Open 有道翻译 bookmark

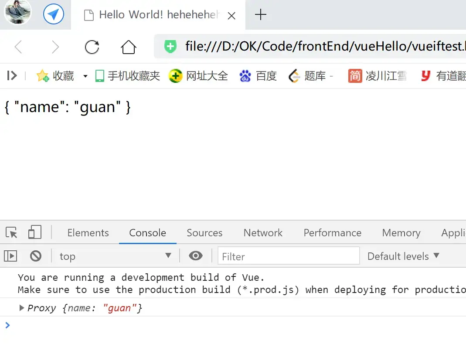(443, 76)
